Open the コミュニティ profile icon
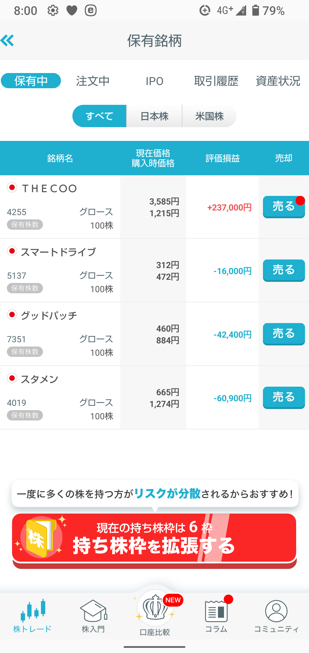 (276, 611)
